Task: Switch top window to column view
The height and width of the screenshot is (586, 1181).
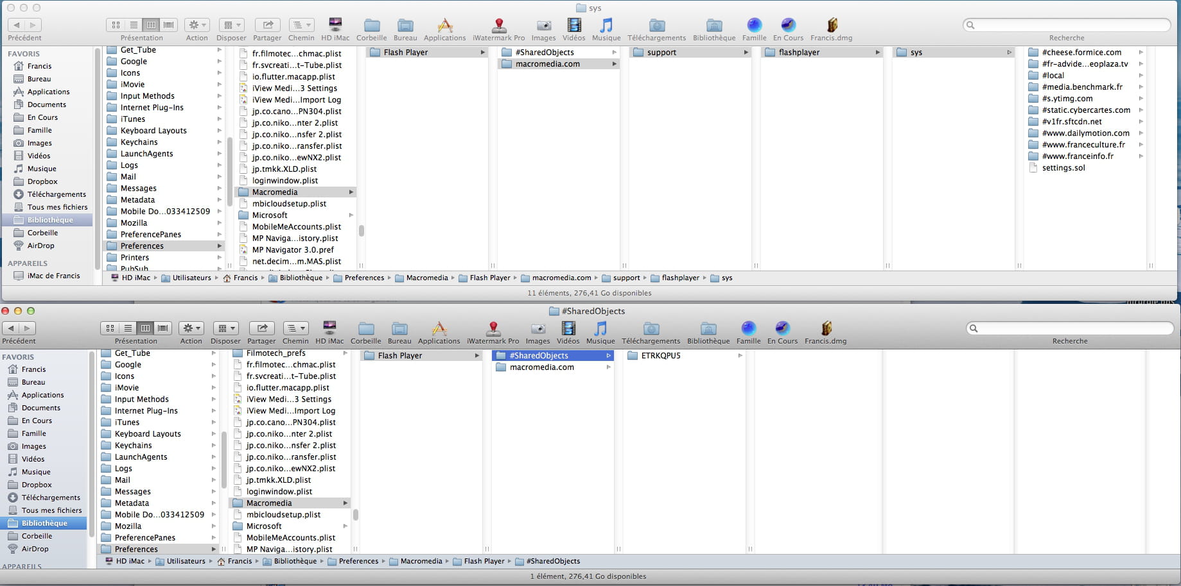Action: click(x=151, y=25)
